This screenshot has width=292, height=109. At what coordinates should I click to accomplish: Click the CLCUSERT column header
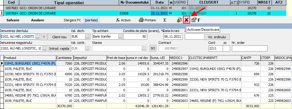click(x=209, y=3)
